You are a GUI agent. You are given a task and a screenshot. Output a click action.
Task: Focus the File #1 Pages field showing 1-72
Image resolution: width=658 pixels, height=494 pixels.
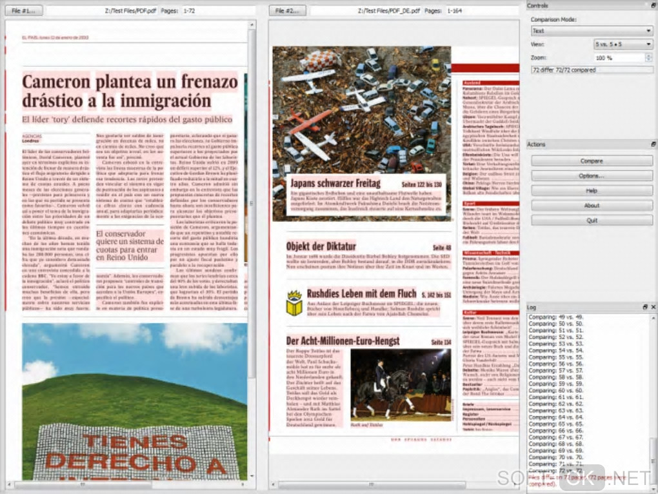pyautogui.click(x=218, y=11)
